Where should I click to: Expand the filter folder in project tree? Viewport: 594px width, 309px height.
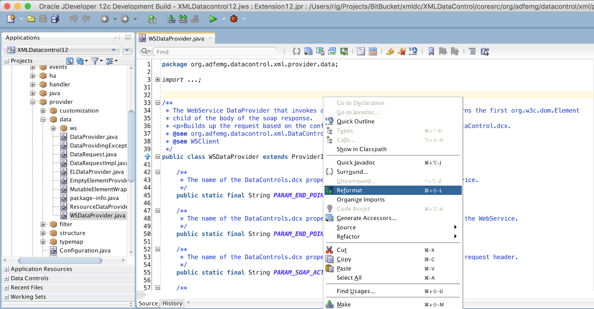43,224
